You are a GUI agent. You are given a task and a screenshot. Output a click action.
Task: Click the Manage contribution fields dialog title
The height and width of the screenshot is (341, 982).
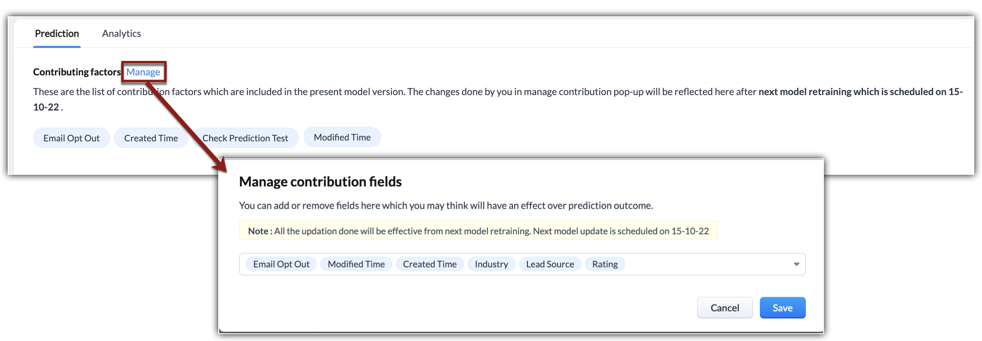click(320, 182)
